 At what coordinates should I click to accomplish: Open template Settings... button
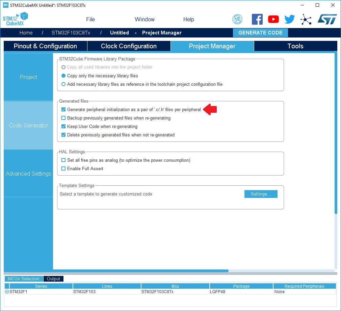coord(261,194)
